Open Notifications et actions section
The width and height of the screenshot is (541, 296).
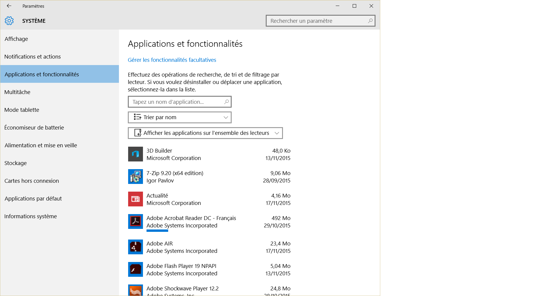click(x=60, y=56)
